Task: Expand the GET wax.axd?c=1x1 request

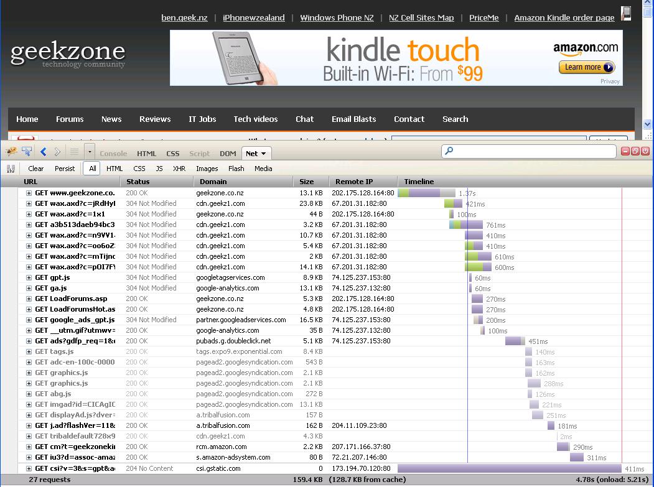Action: click(x=29, y=215)
